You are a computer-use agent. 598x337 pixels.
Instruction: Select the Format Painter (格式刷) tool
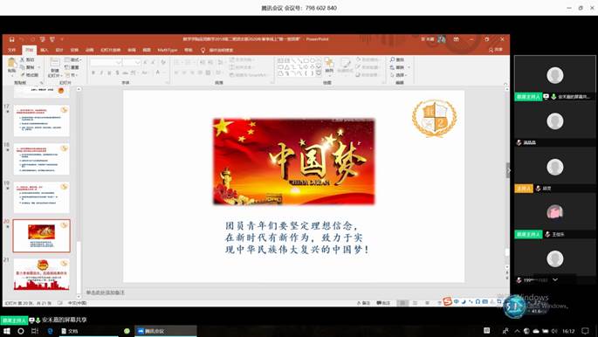pyautogui.click(x=30, y=75)
